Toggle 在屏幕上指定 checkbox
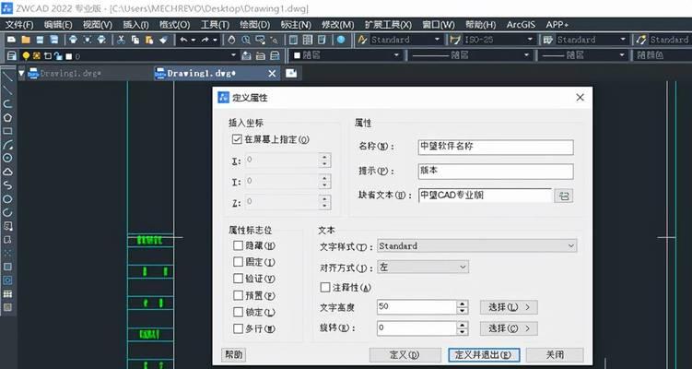 click(x=237, y=139)
